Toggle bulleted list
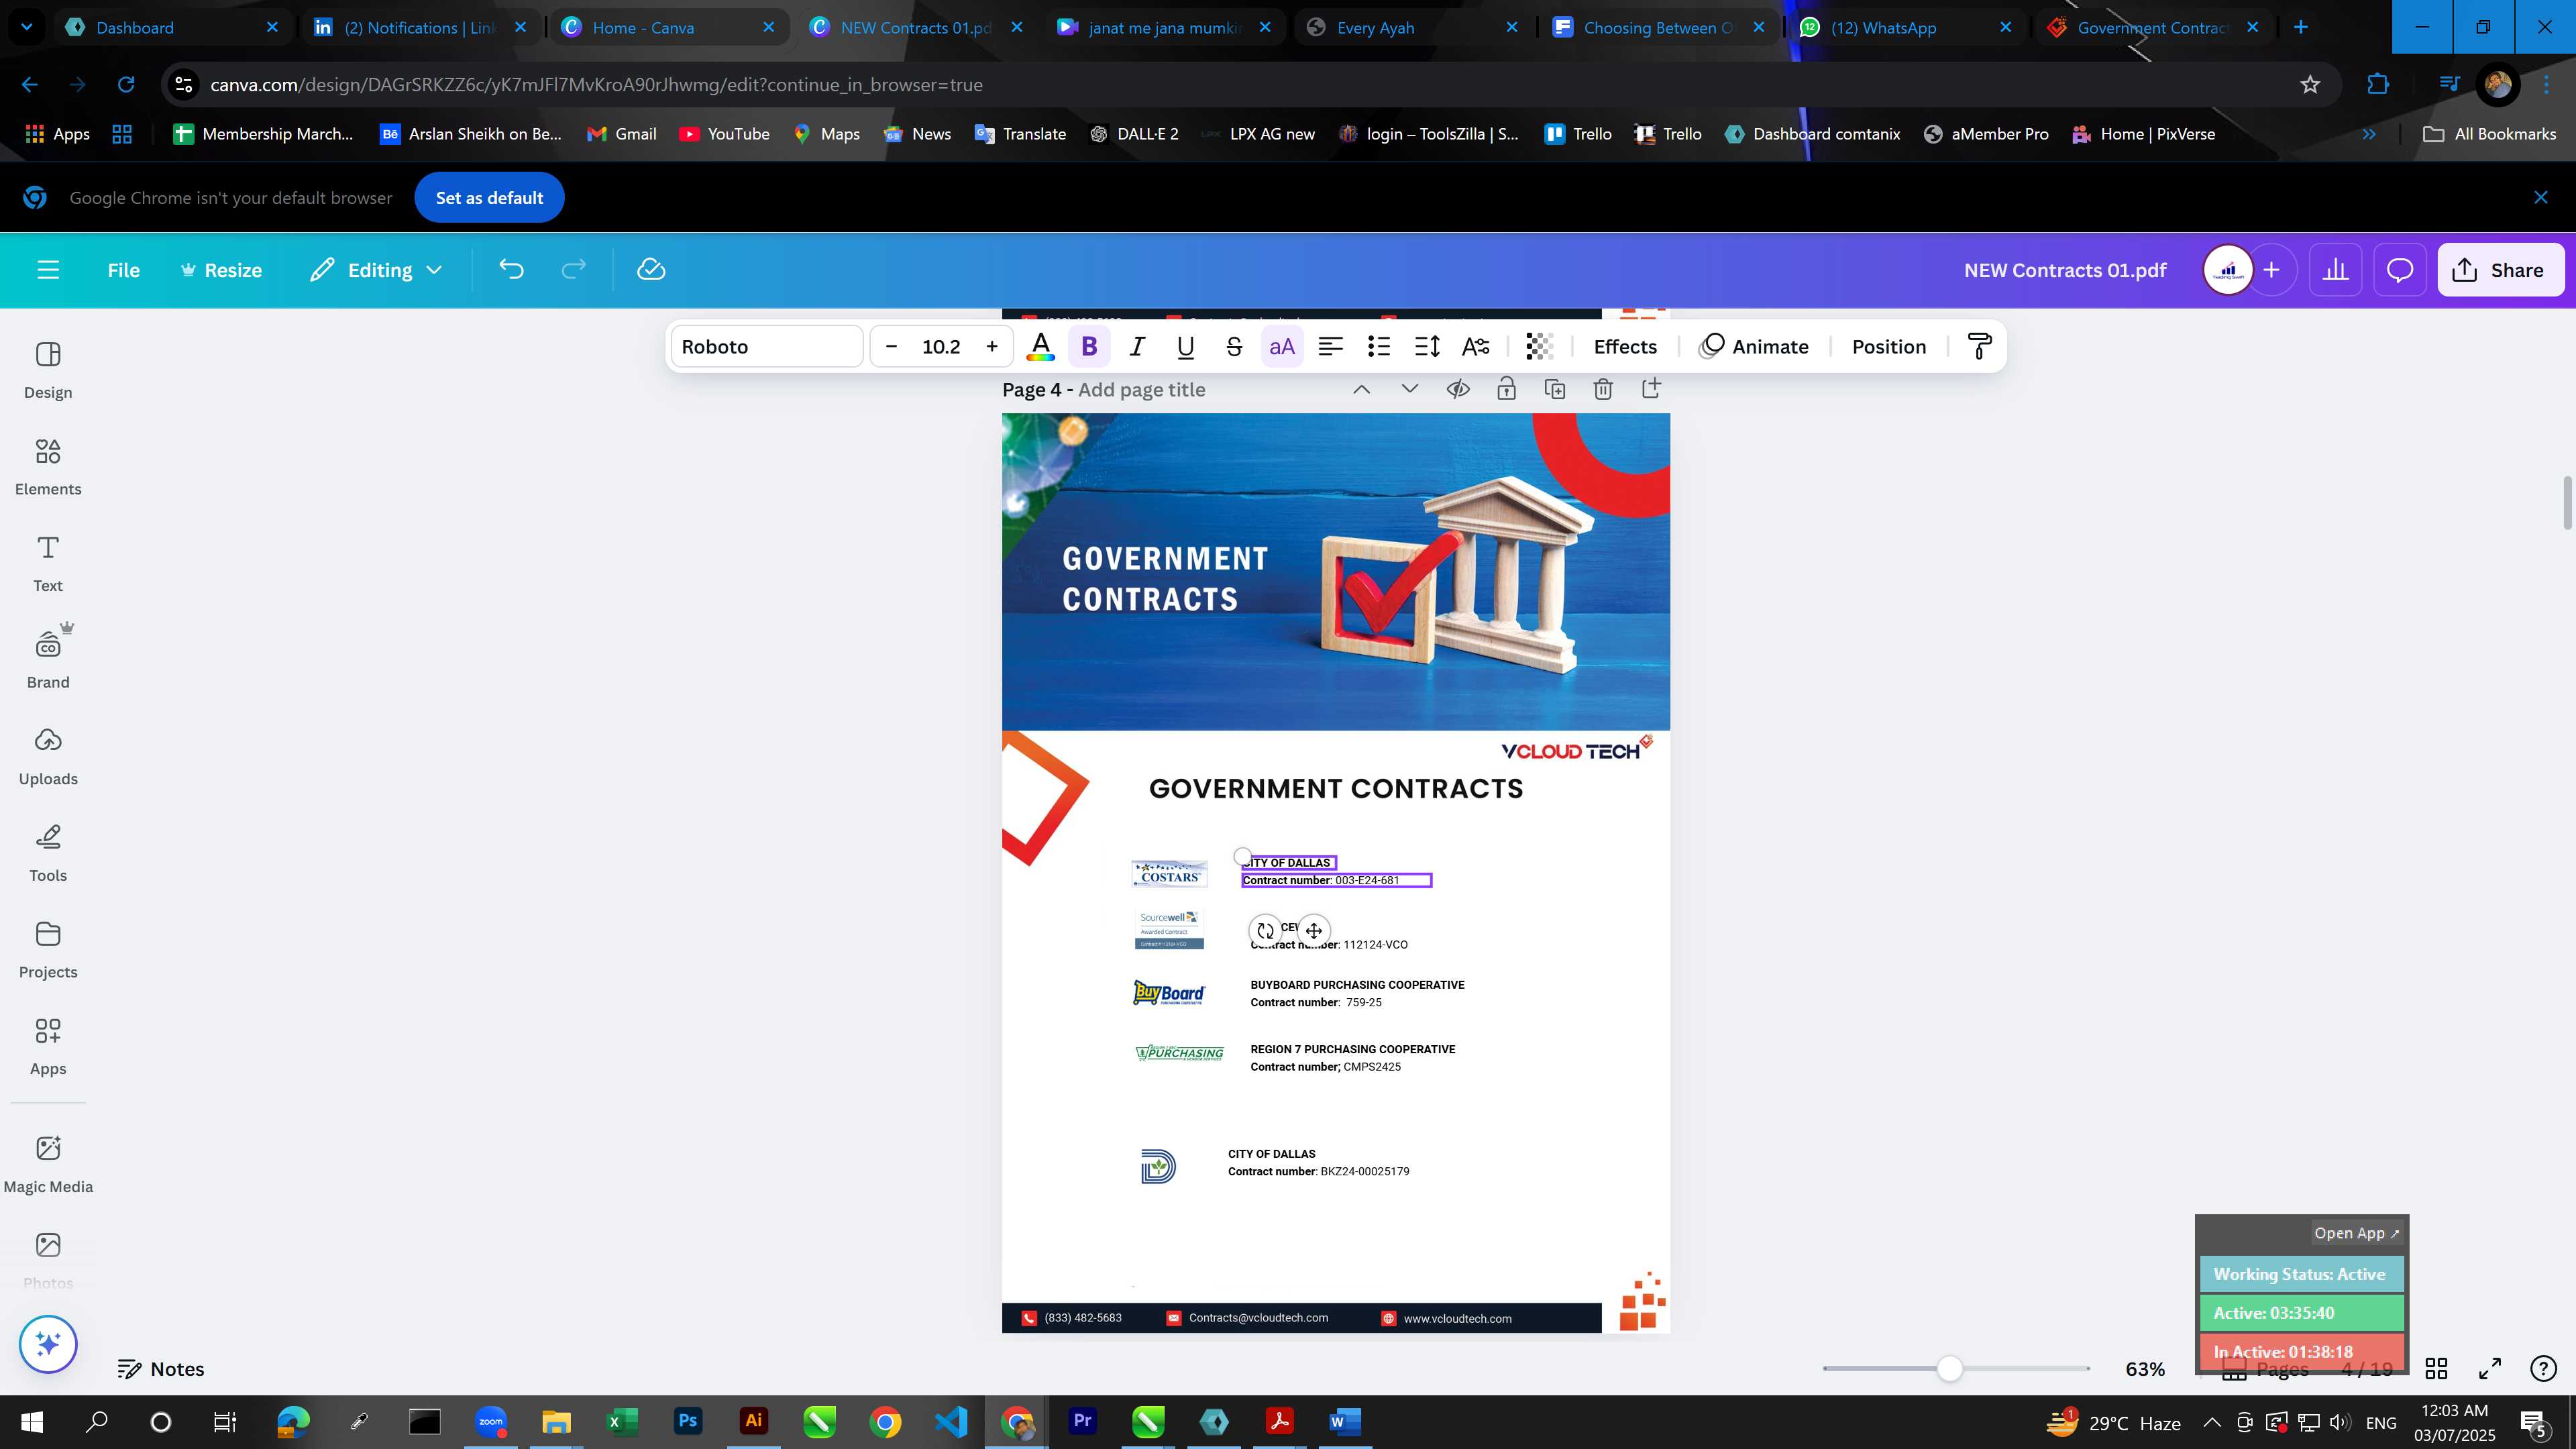This screenshot has width=2576, height=1449. click(1379, 347)
